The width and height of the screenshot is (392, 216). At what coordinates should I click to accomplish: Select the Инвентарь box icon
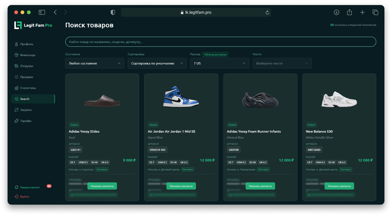[15, 55]
